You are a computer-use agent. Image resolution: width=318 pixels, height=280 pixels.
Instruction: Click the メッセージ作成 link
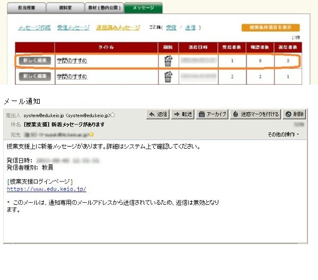pos(35,28)
